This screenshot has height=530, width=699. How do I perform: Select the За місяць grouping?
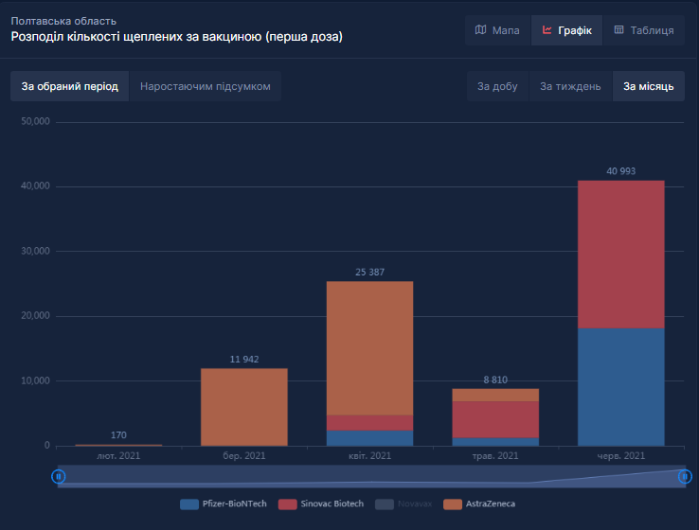(x=648, y=86)
